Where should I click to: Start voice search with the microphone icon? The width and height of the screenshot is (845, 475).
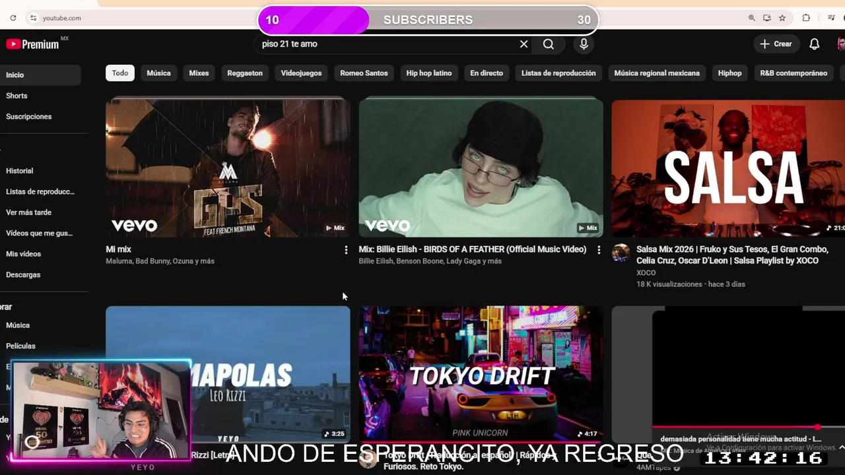click(584, 44)
